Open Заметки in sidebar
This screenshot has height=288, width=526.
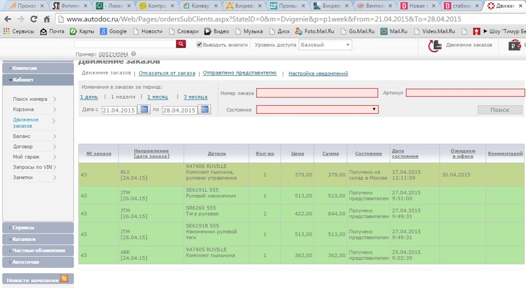[x=34, y=177]
